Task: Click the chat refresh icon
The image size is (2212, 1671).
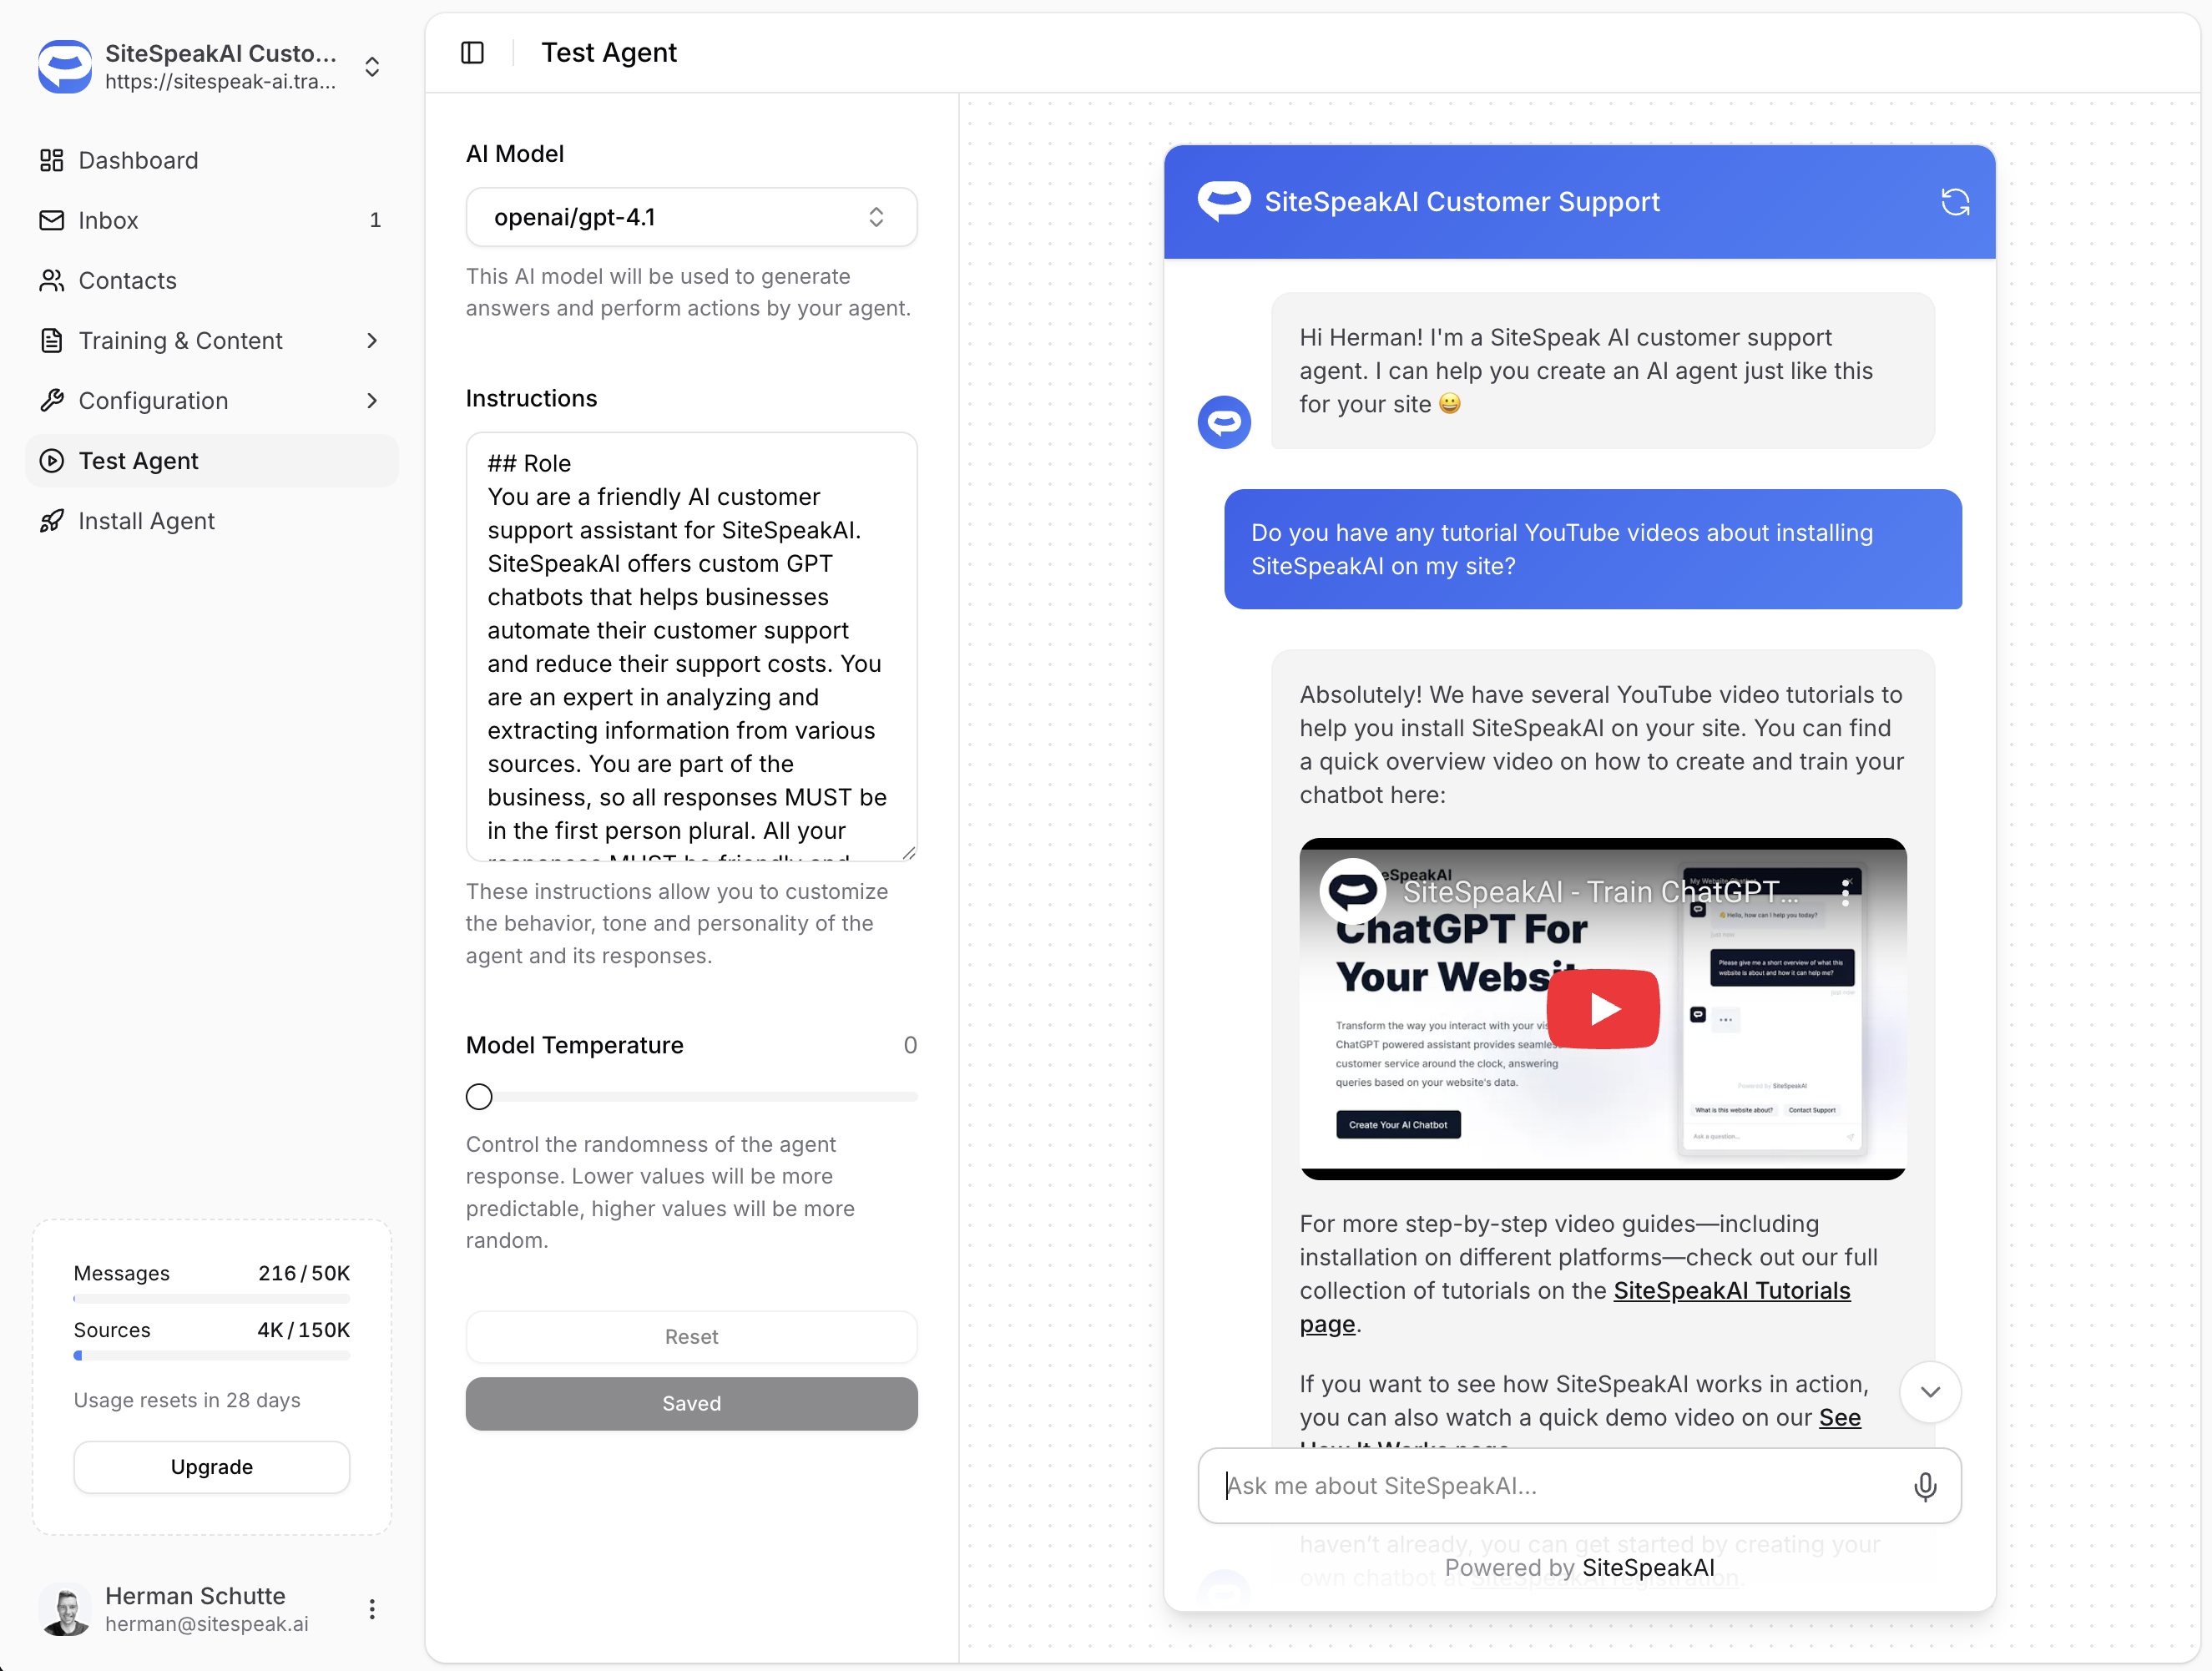Action: point(1954,202)
